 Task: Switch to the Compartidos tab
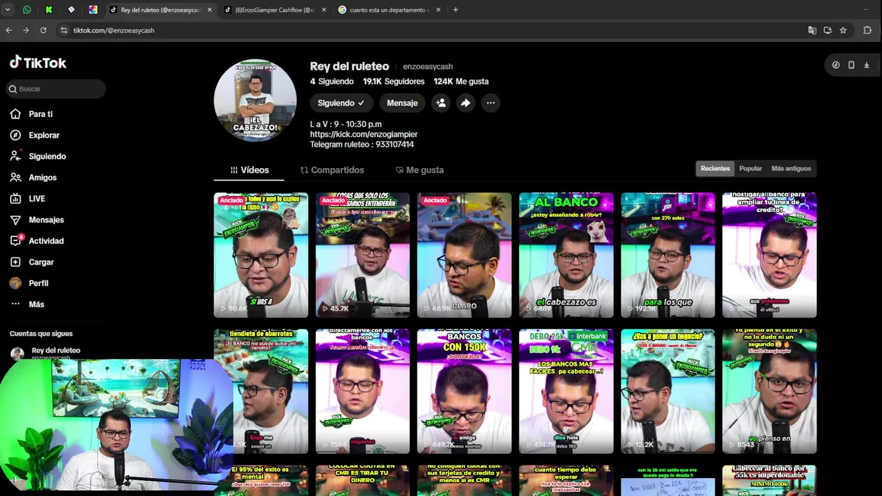[332, 170]
